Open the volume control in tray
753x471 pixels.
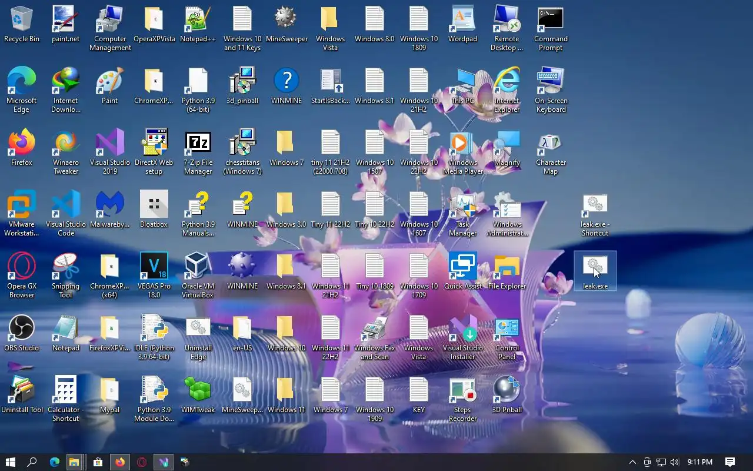[x=675, y=462]
